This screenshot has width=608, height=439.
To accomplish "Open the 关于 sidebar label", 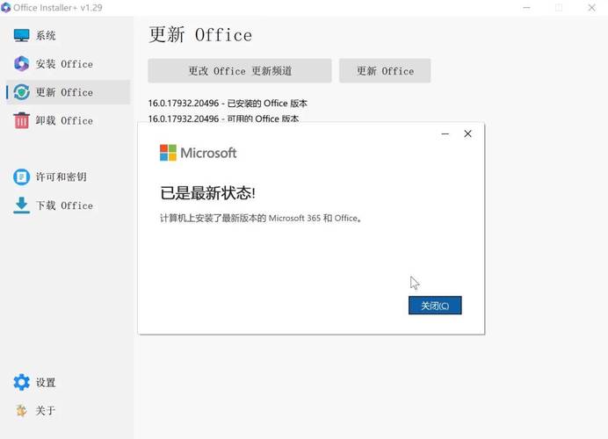I will point(46,410).
